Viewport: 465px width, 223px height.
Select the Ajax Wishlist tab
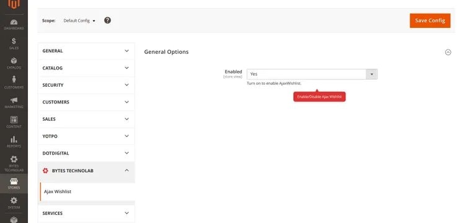(87, 191)
